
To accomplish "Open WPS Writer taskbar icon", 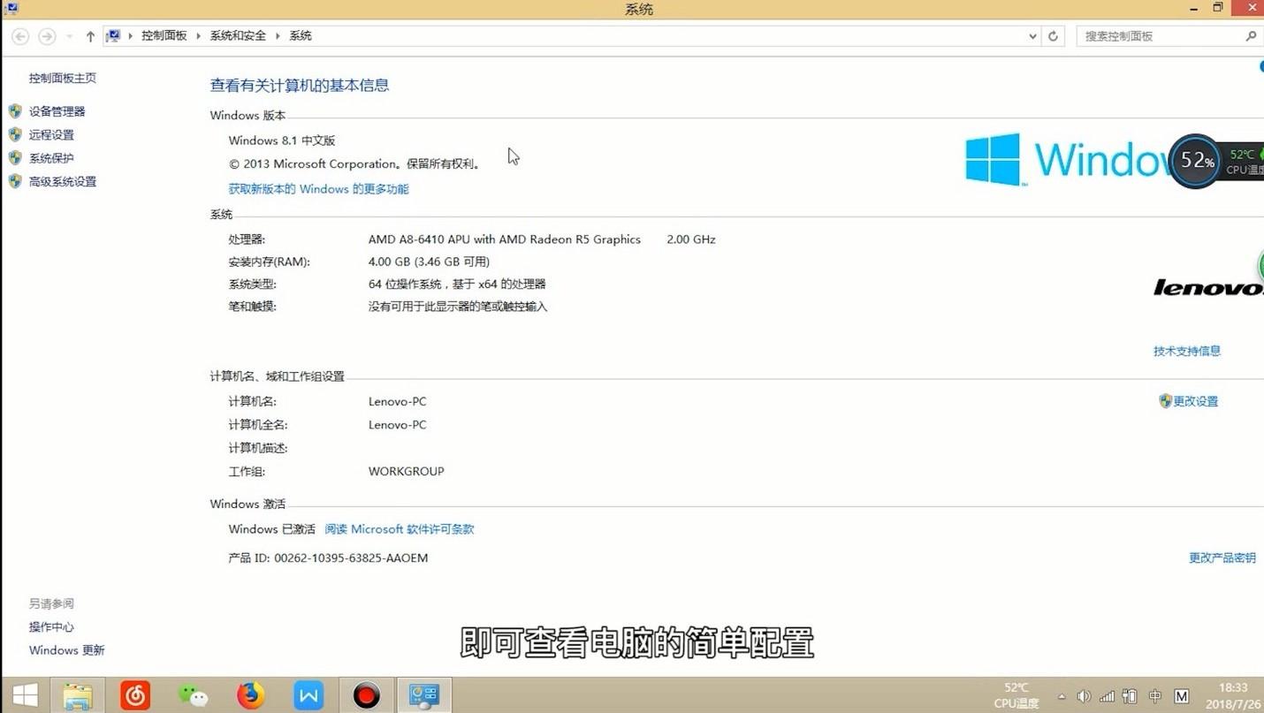I will click(308, 695).
